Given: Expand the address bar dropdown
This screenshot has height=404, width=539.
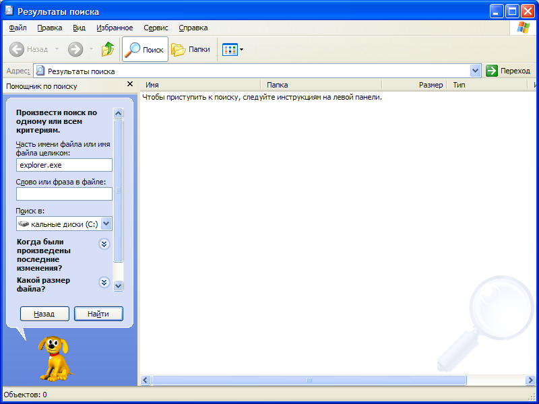Looking at the screenshot, I should coord(475,71).
